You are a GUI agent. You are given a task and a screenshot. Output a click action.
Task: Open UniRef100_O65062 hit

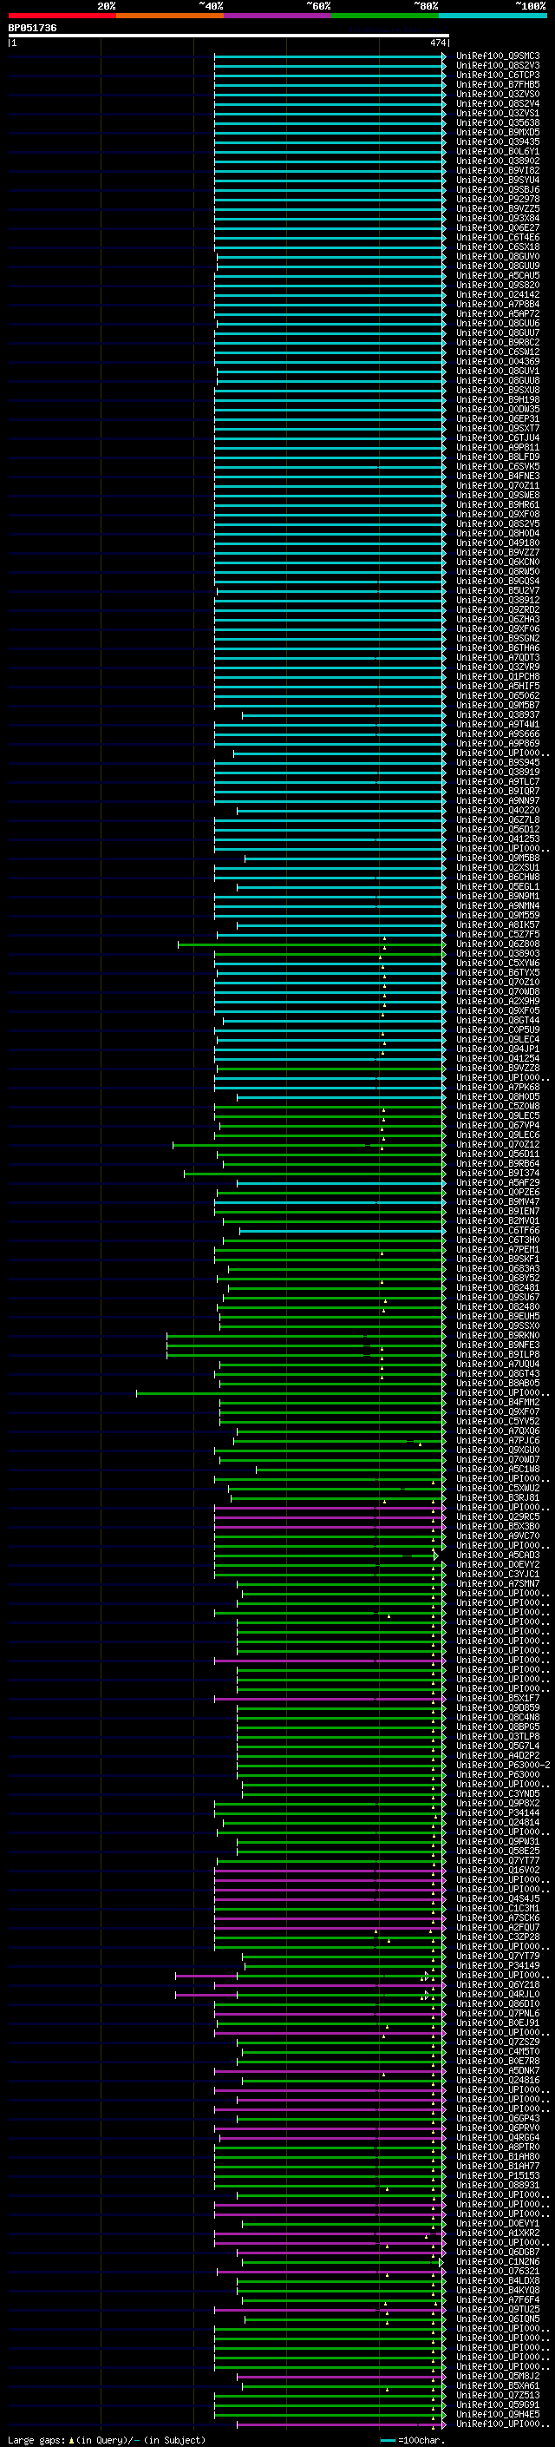498,695
